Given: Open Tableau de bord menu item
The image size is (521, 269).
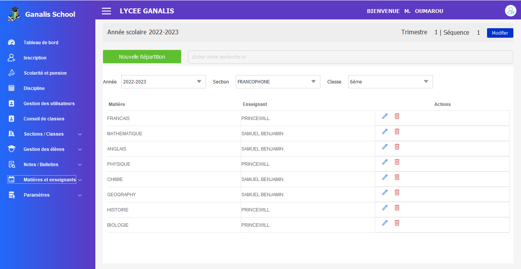Looking at the screenshot, I should tap(41, 43).
